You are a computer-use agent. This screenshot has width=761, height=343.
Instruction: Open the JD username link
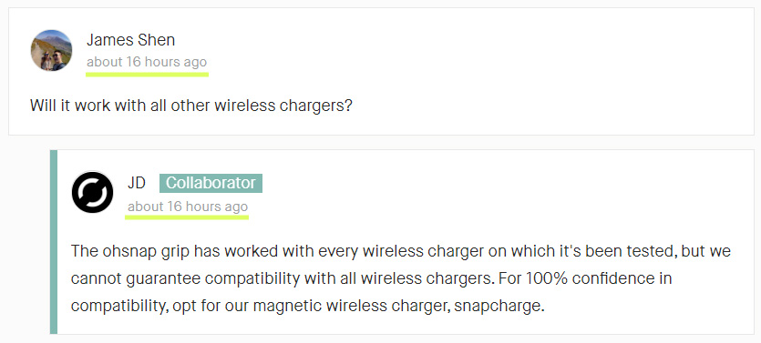137,183
